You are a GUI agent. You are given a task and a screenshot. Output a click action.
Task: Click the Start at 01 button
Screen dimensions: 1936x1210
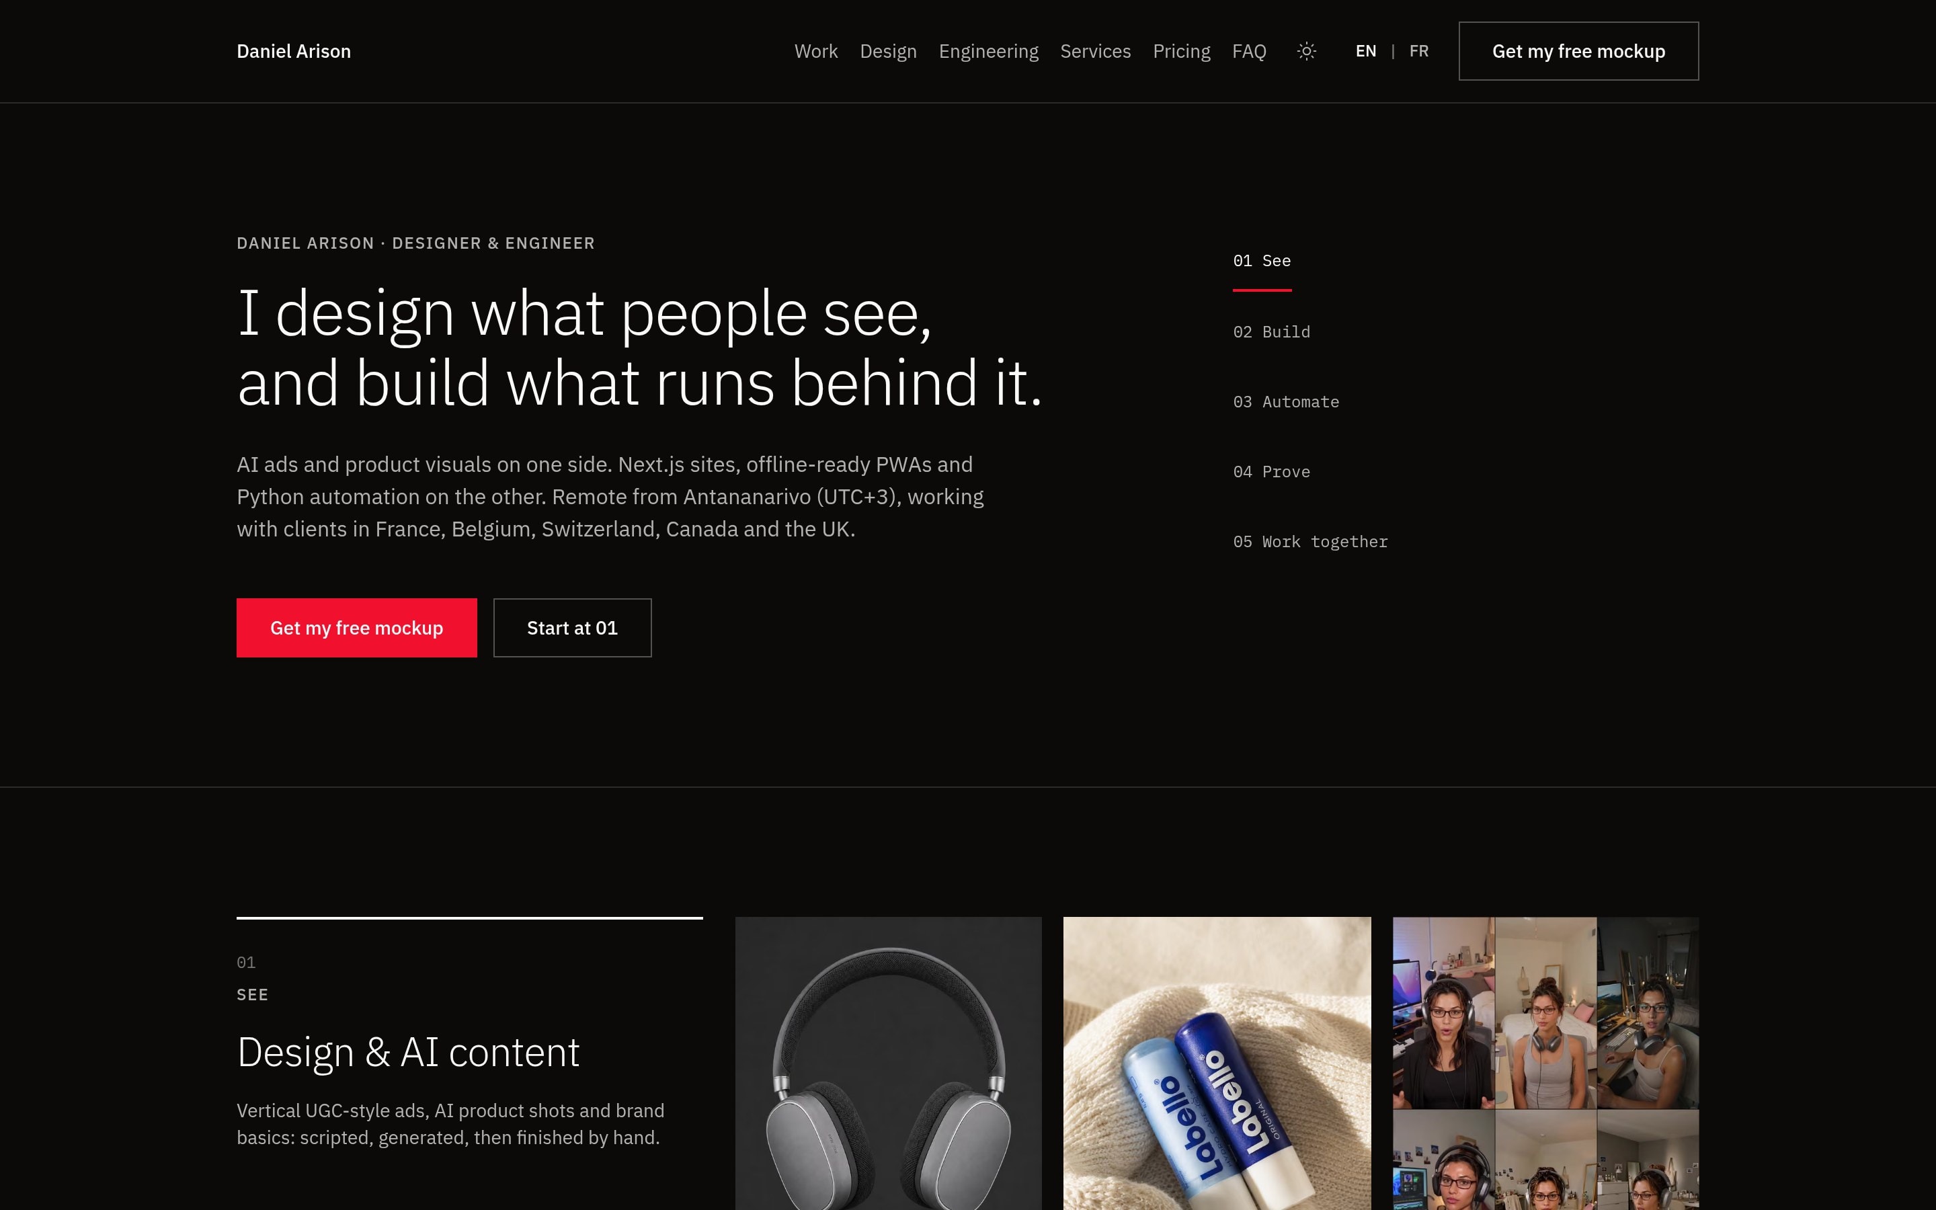[572, 627]
